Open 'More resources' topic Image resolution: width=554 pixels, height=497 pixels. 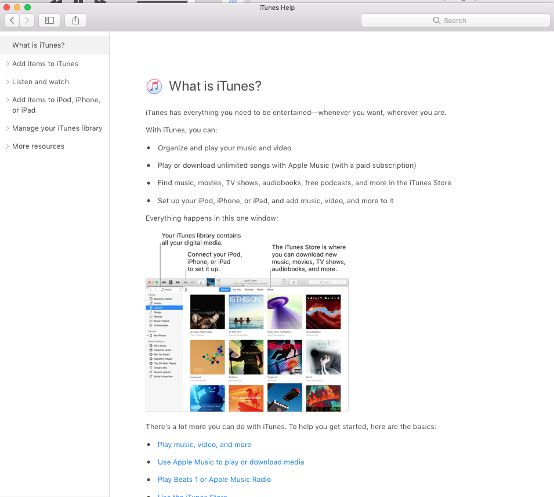tap(38, 146)
